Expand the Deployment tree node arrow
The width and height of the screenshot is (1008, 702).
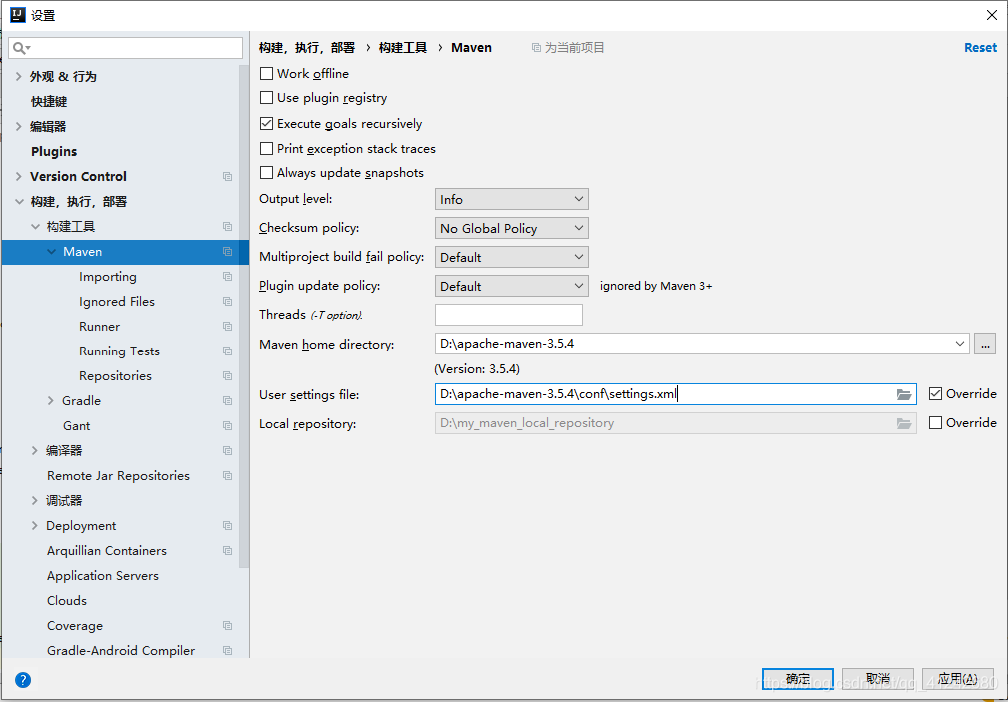coord(35,525)
